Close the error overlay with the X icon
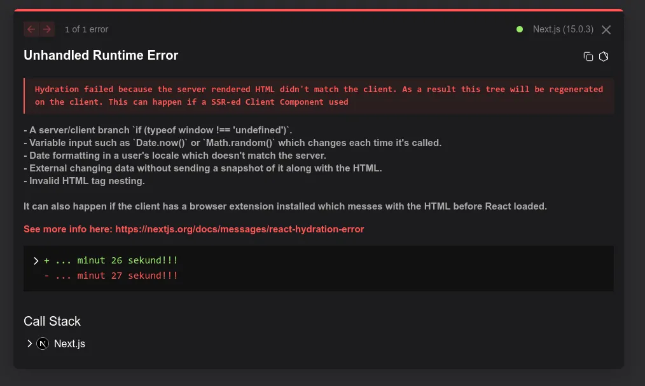This screenshot has width=645, height=386. (606, 29)
